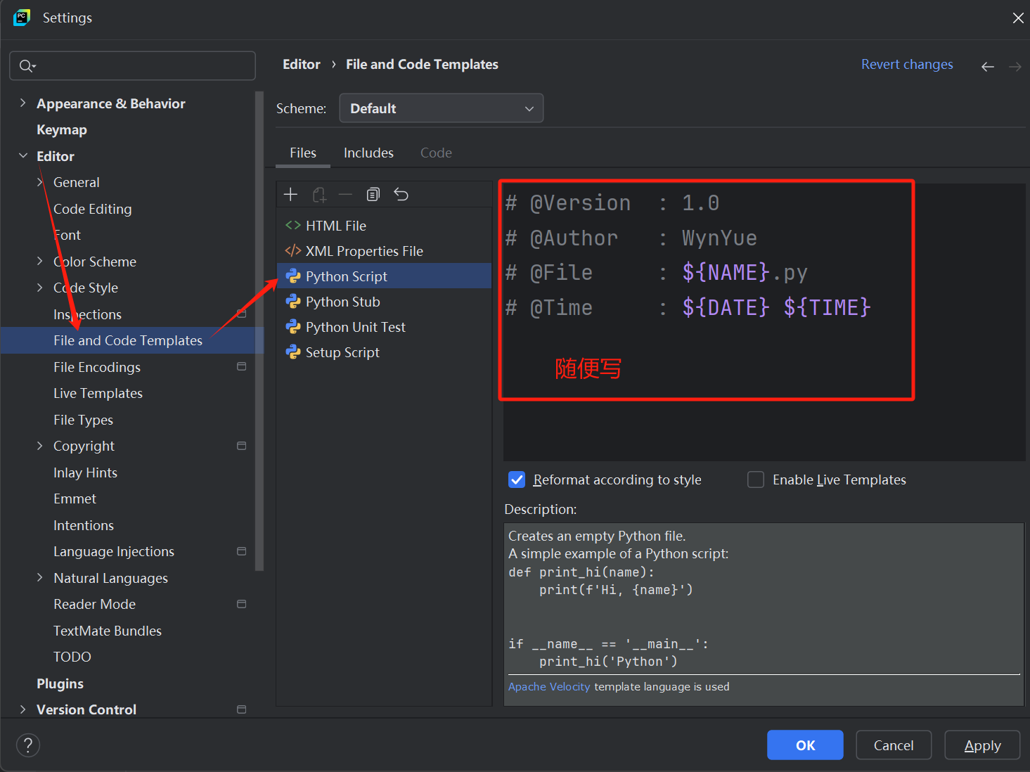Click the XML Properties File template icon

[x=293, y=251]
